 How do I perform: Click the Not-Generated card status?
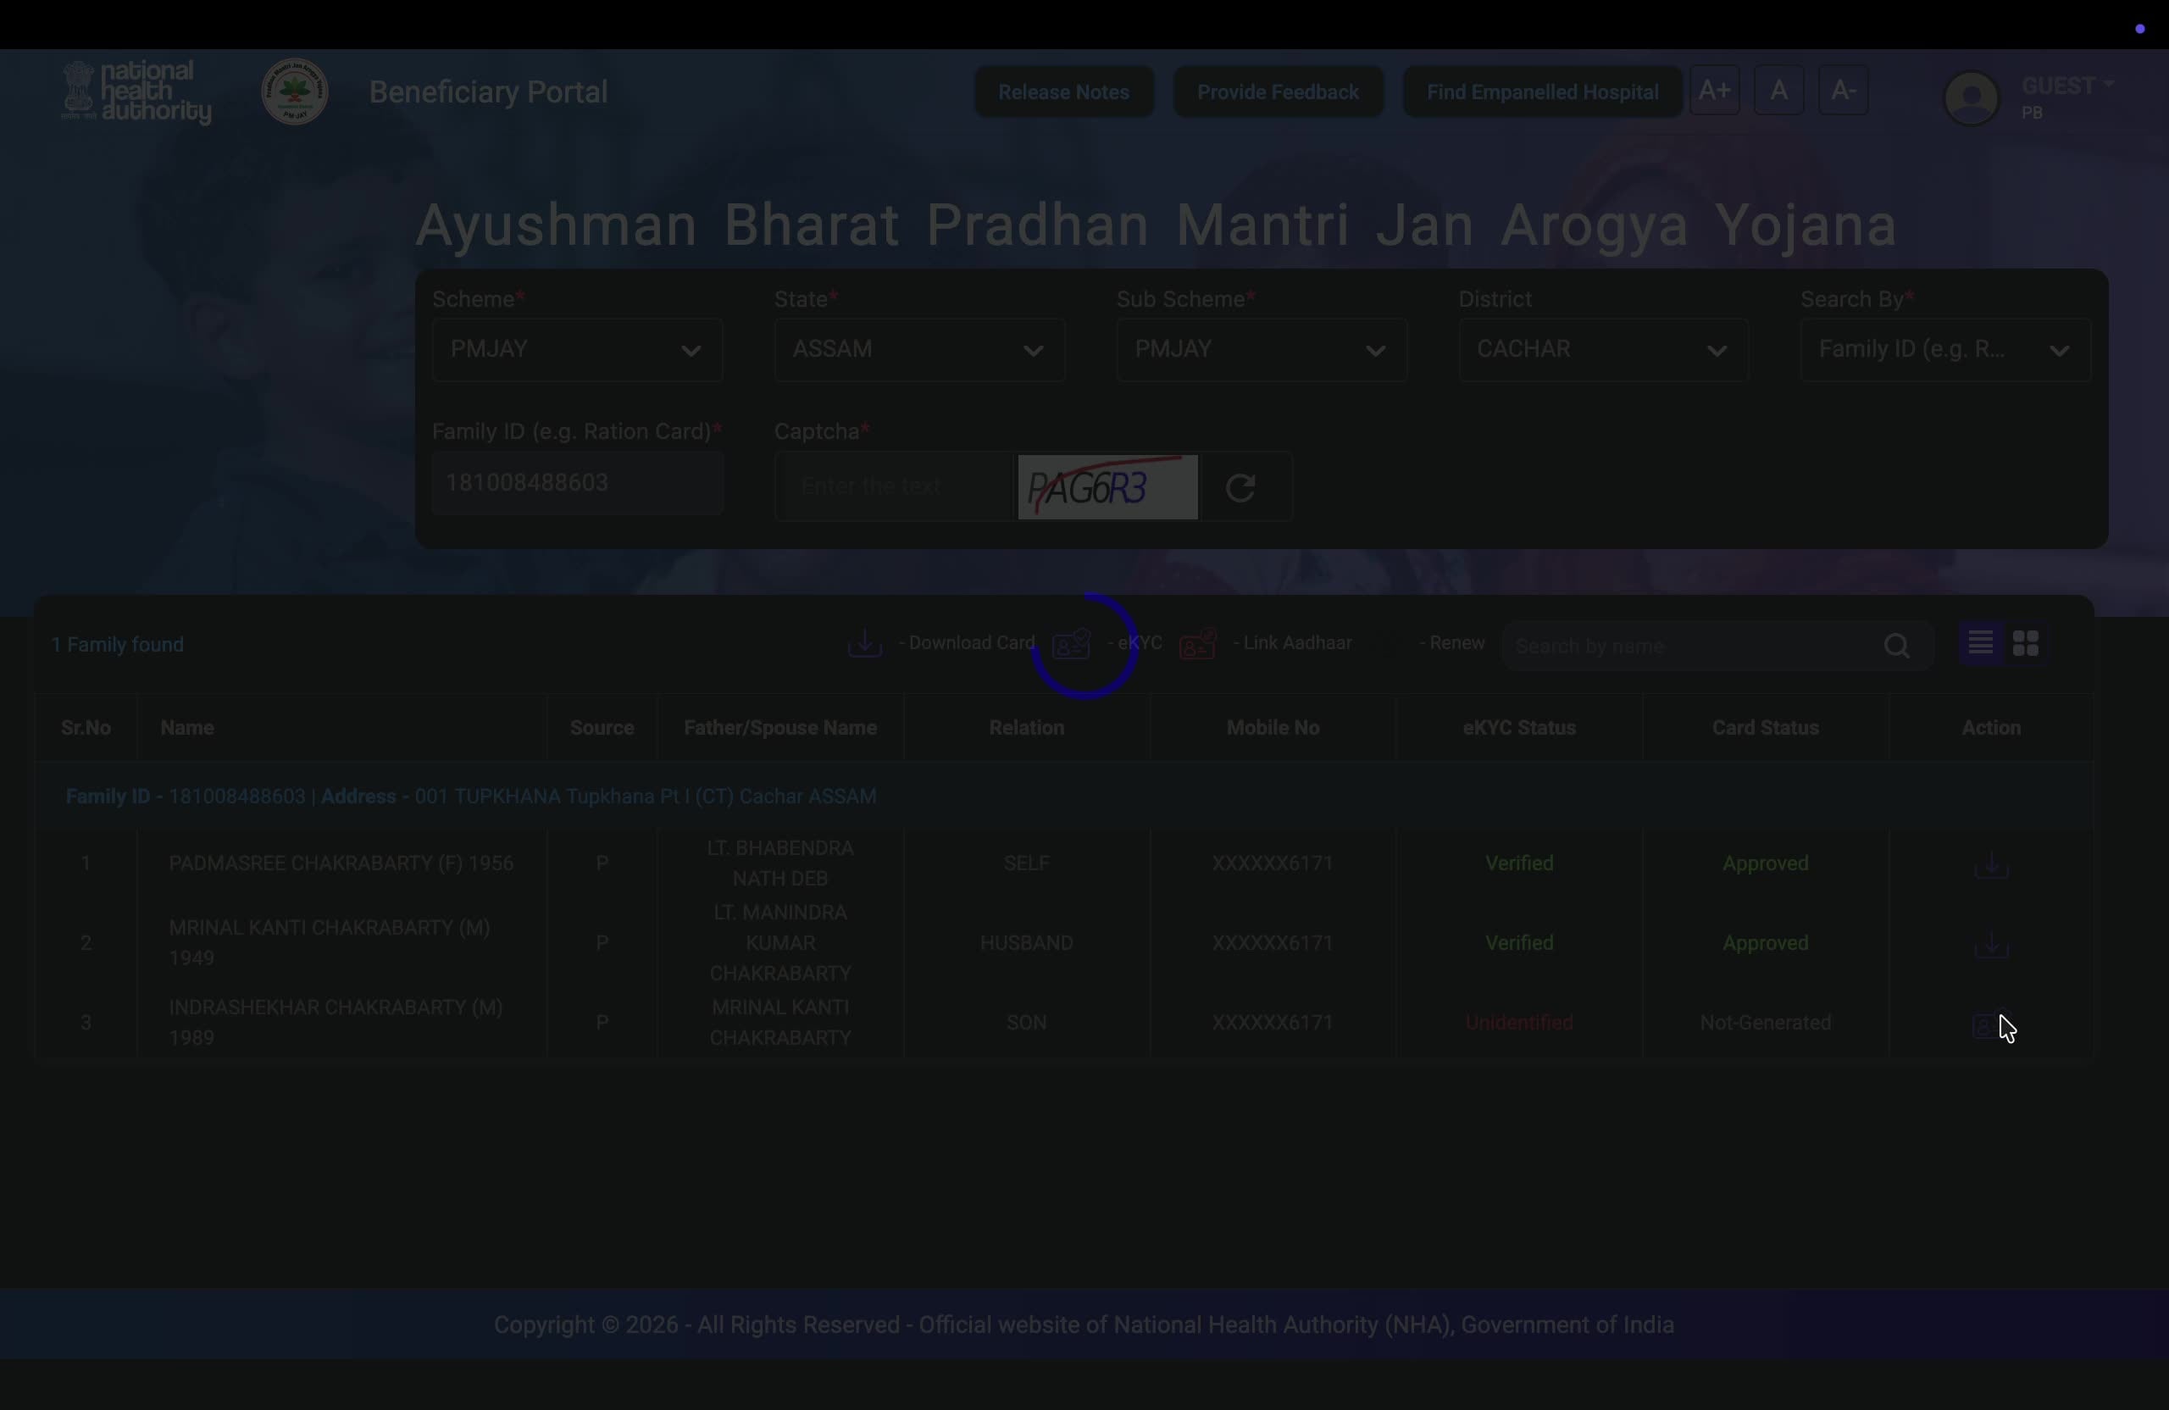tap(1765, 1023)
